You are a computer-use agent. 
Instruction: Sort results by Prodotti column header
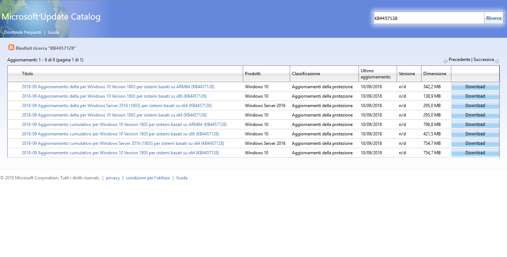tap(253, 74)
